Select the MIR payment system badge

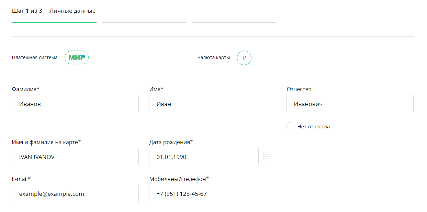[x=77, y=57]
